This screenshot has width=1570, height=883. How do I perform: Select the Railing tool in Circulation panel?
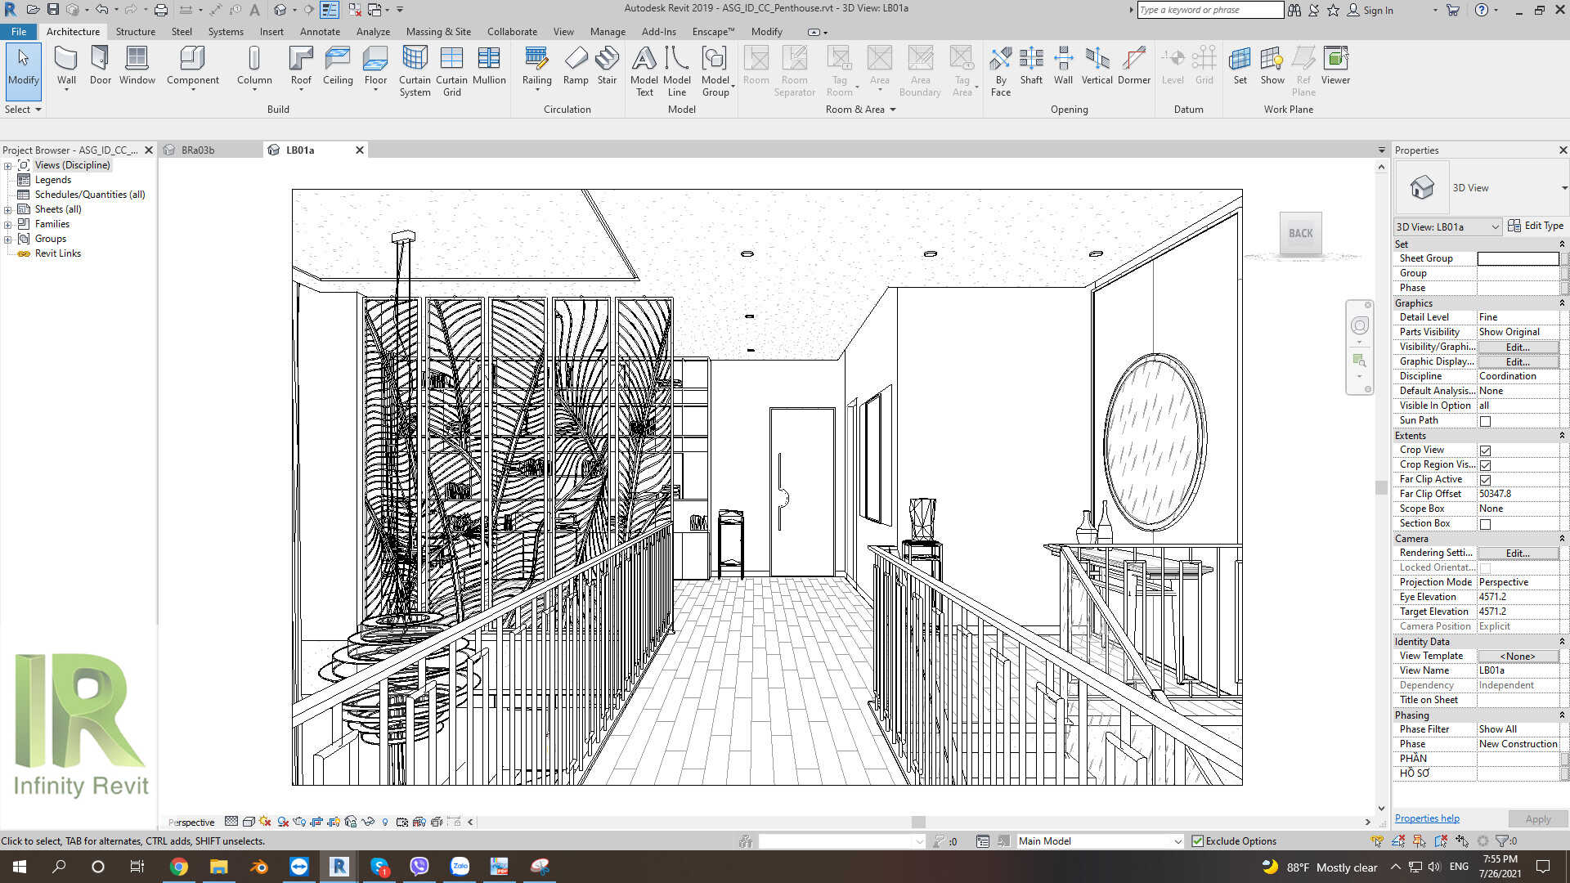536,65
